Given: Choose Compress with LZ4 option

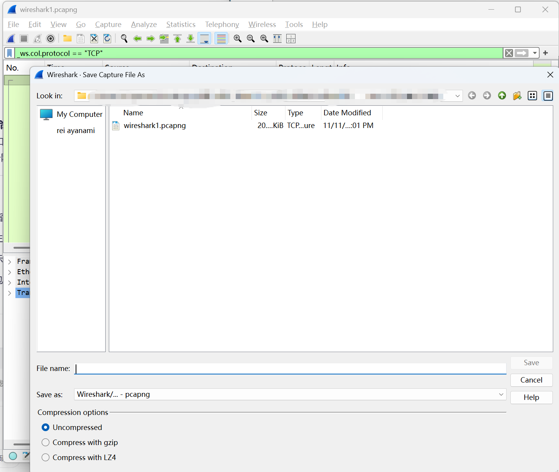Looking at the screenshot, I should pyautogui.click(x=46, y=457).
